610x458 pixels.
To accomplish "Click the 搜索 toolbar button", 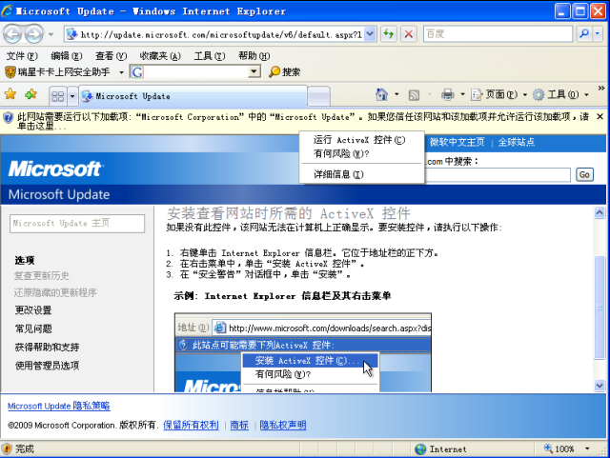I will click(285, 72).
